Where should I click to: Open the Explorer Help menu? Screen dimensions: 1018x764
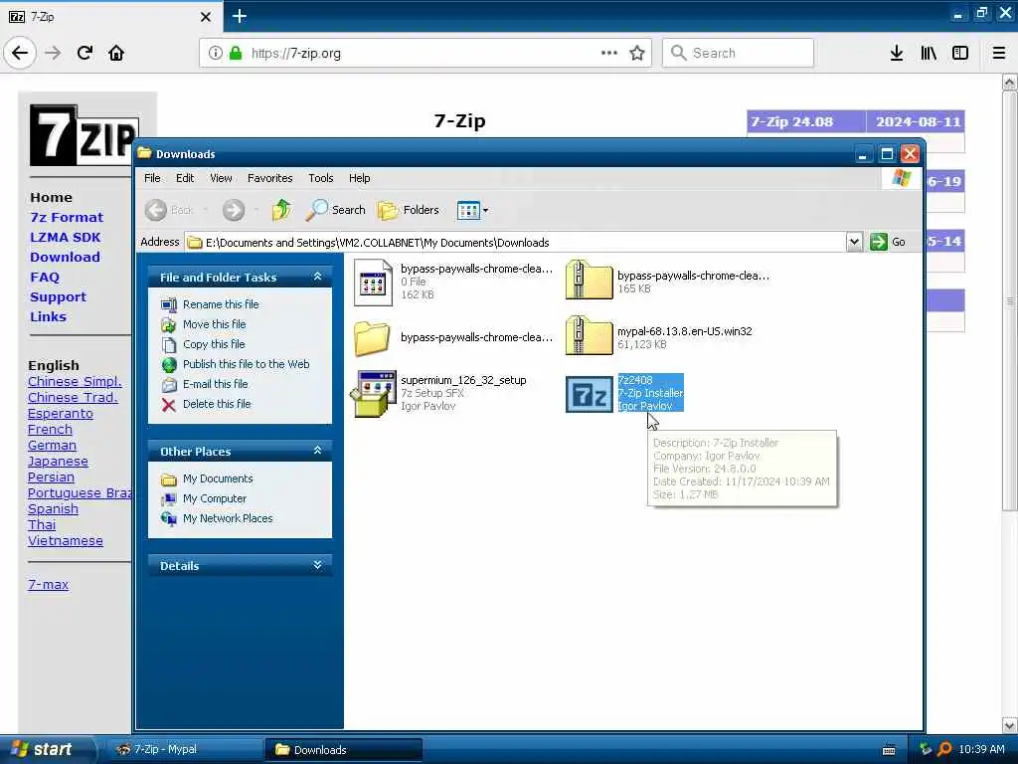tap(359, 178)
